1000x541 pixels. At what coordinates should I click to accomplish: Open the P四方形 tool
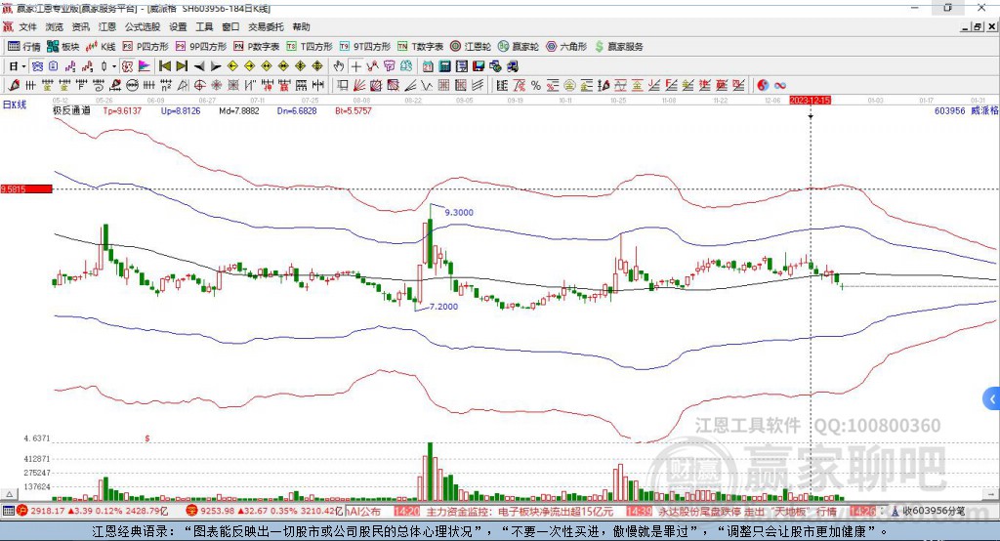click(x=146, y=47)
